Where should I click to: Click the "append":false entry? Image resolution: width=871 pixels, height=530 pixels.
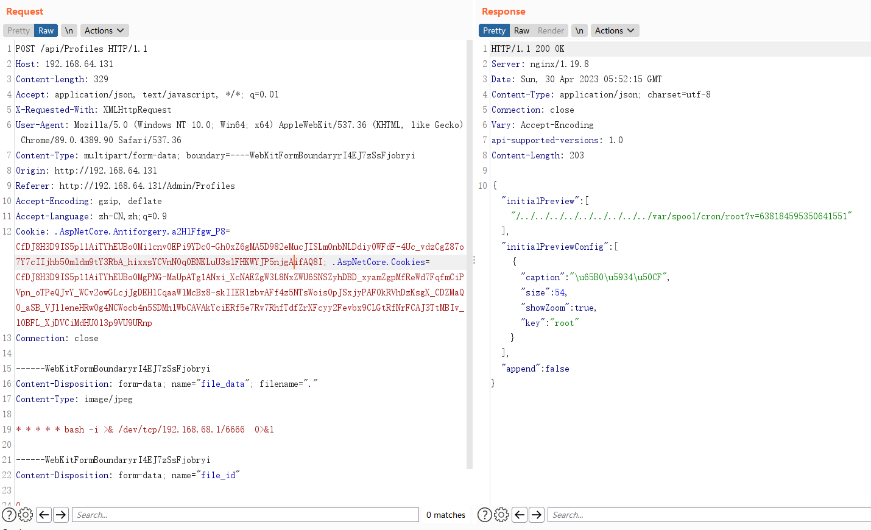(535, 369)
